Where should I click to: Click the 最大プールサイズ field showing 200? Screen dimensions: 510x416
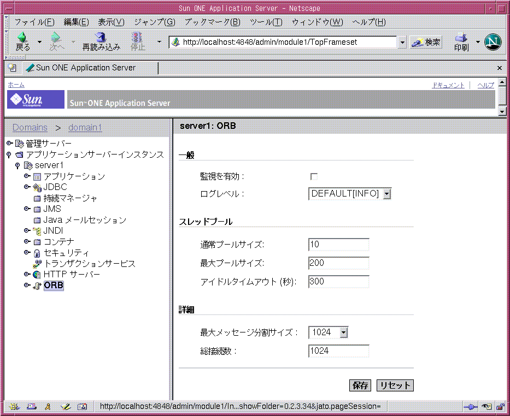pos(338,263)
